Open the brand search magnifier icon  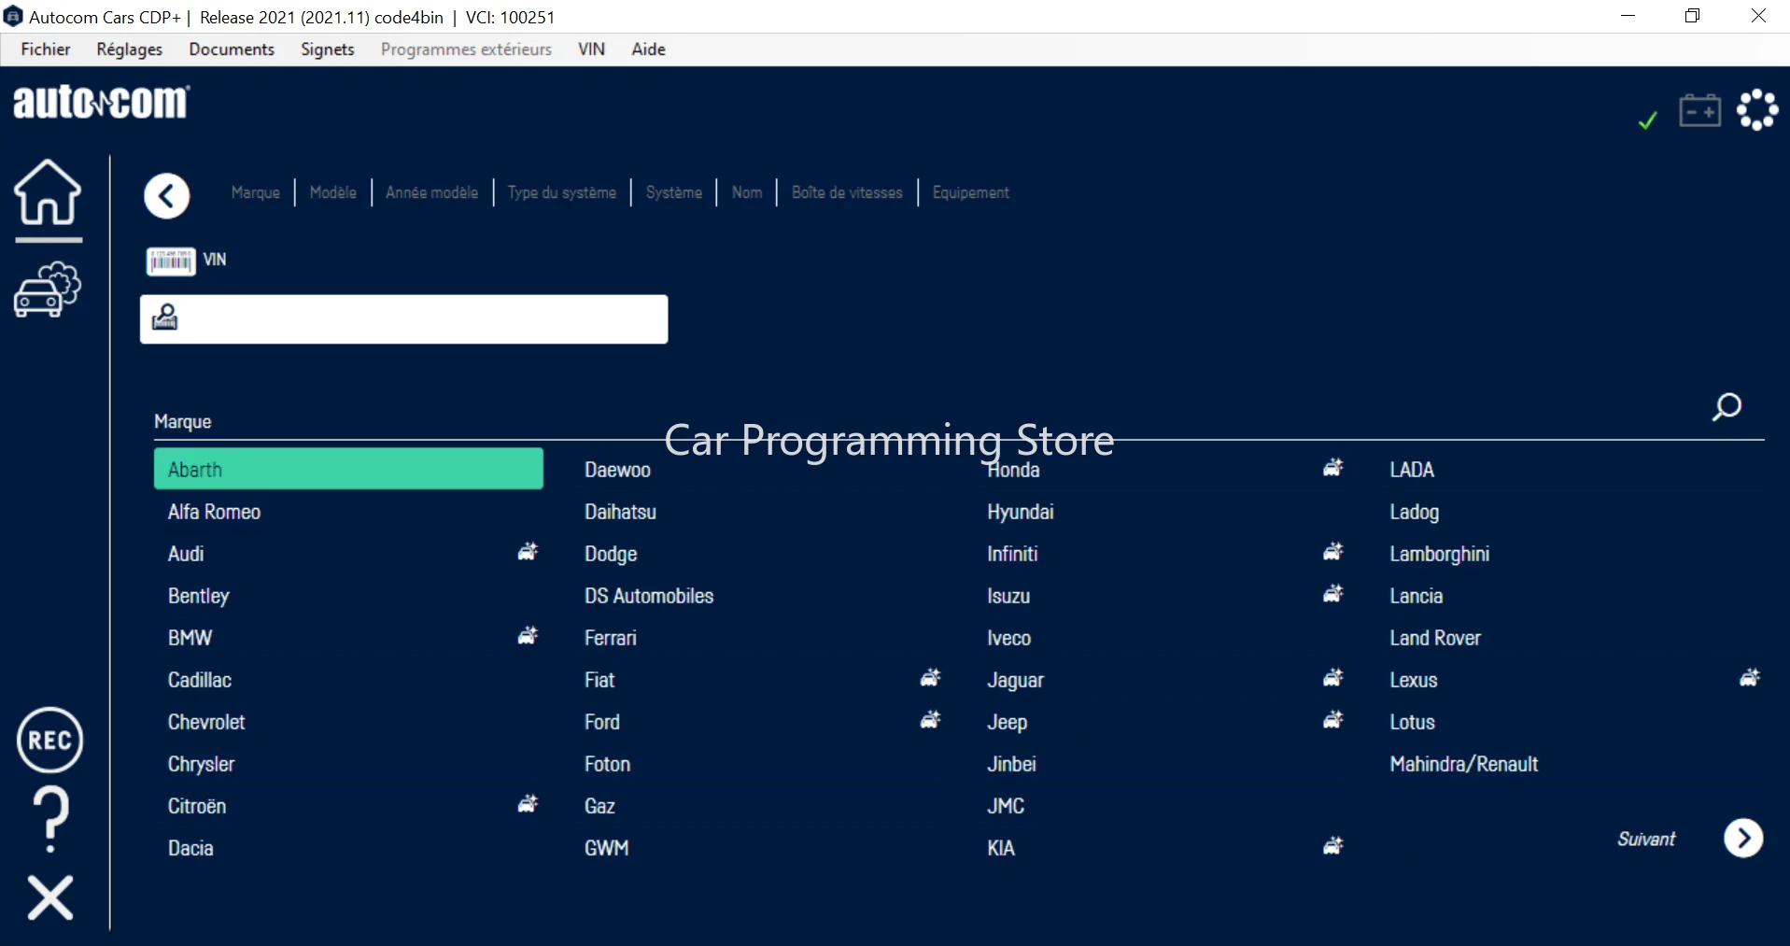pos(1727,407)
